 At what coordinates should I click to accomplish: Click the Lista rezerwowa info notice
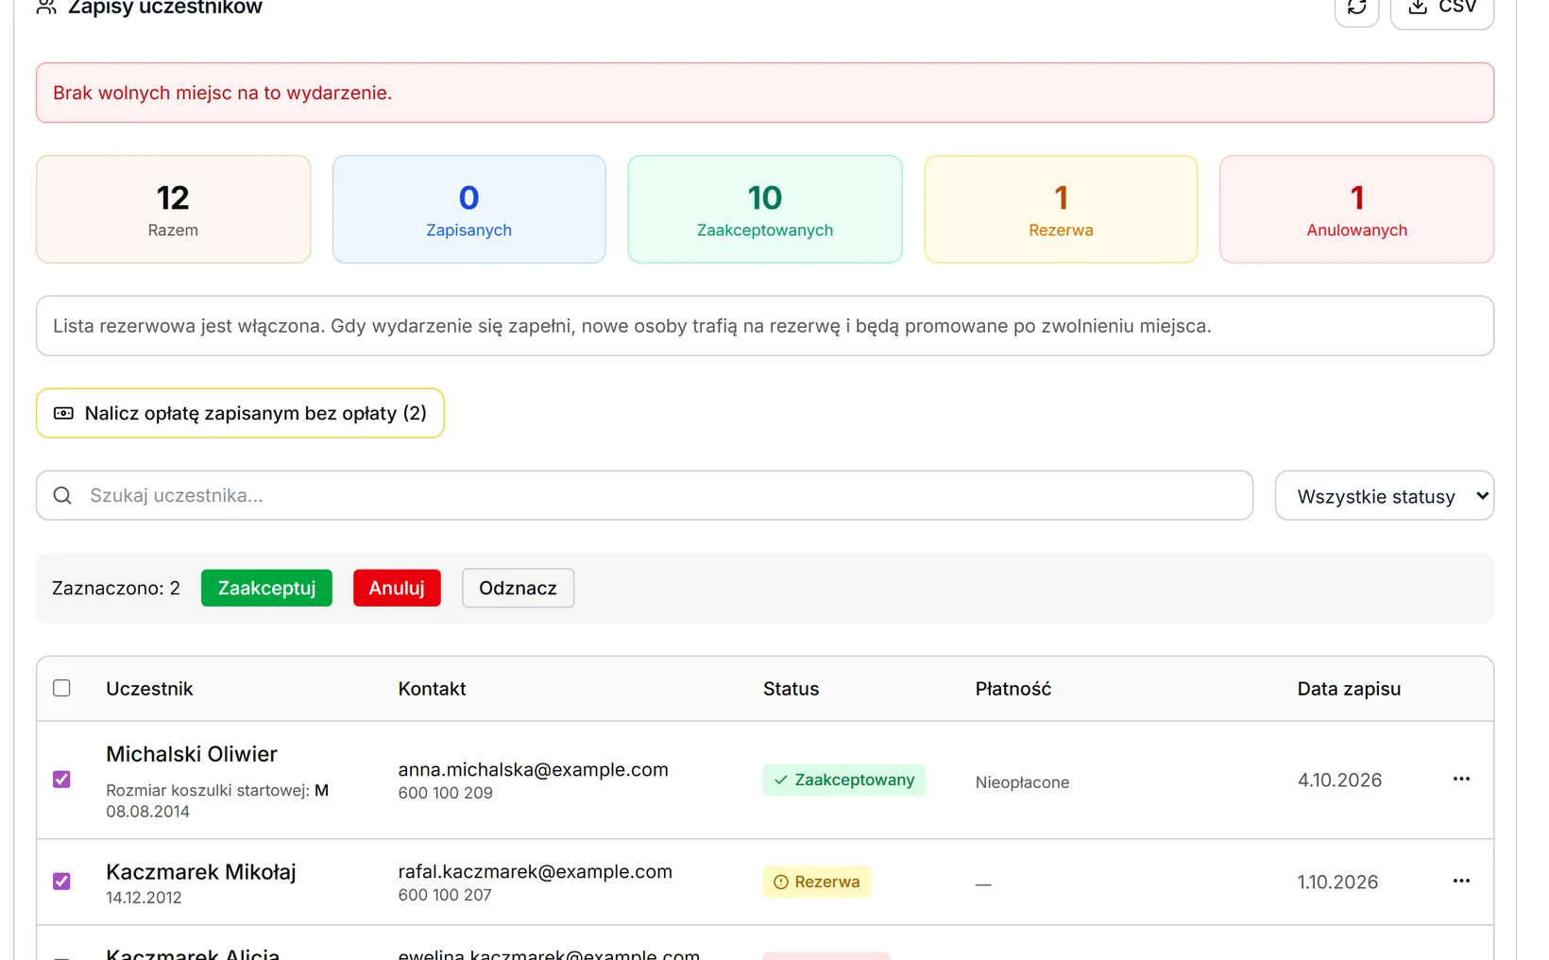tap(765, 326)
